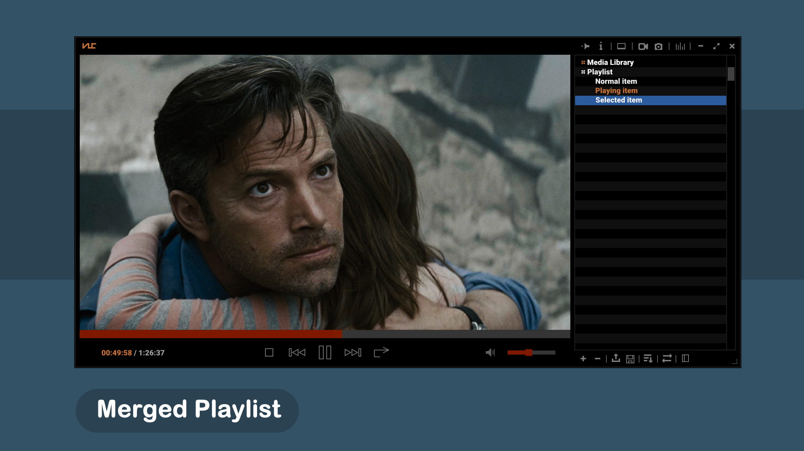
Task: Start recording with the record icon
Action: (x=644, y=47)
